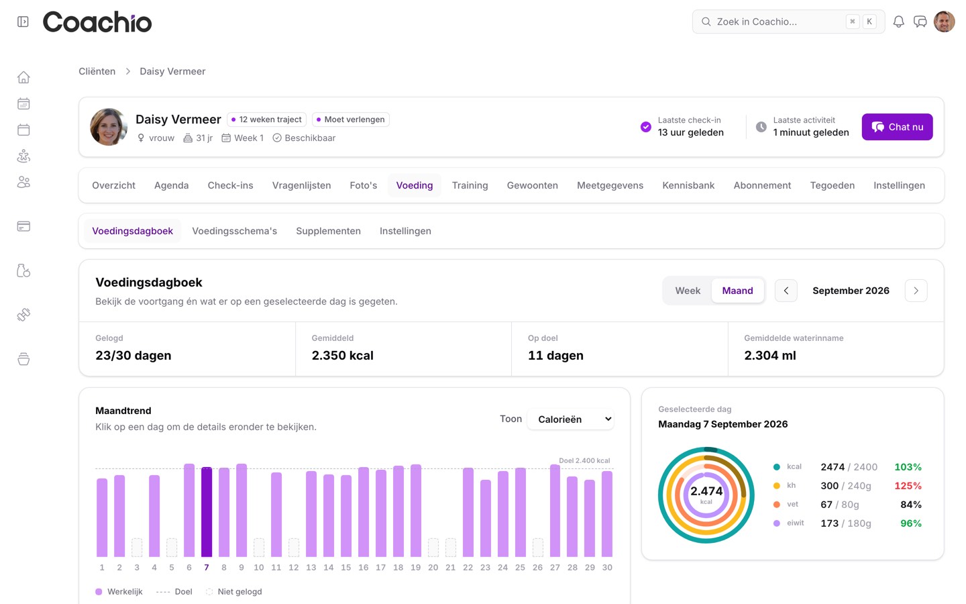Viewport: 966px width, 604px height.
Task: Switch to the Voedingsschema's sub-tab
Action: [234, 231]
